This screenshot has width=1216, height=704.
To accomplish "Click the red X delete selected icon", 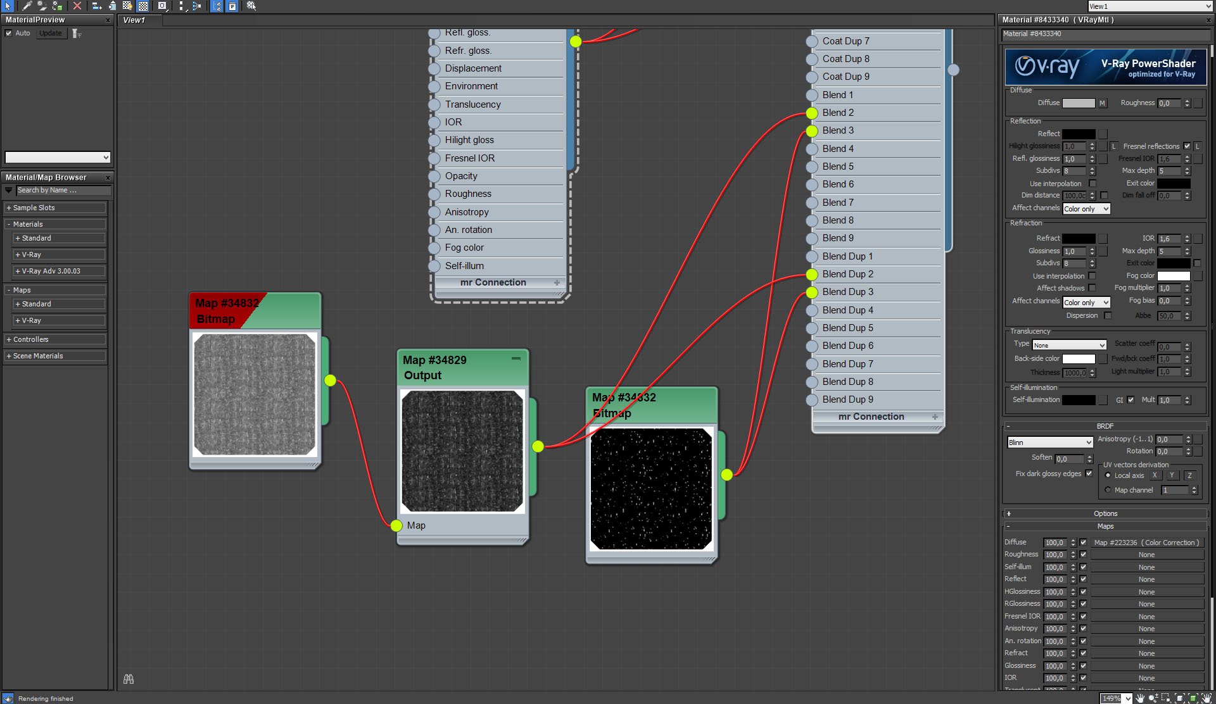I will tap(77, 6).
